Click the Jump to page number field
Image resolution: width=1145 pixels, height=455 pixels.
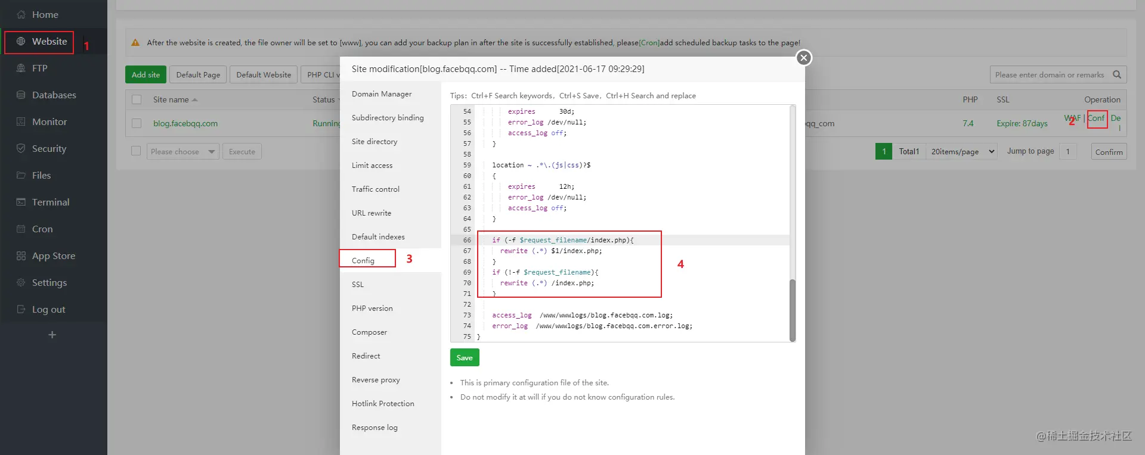1068,151
